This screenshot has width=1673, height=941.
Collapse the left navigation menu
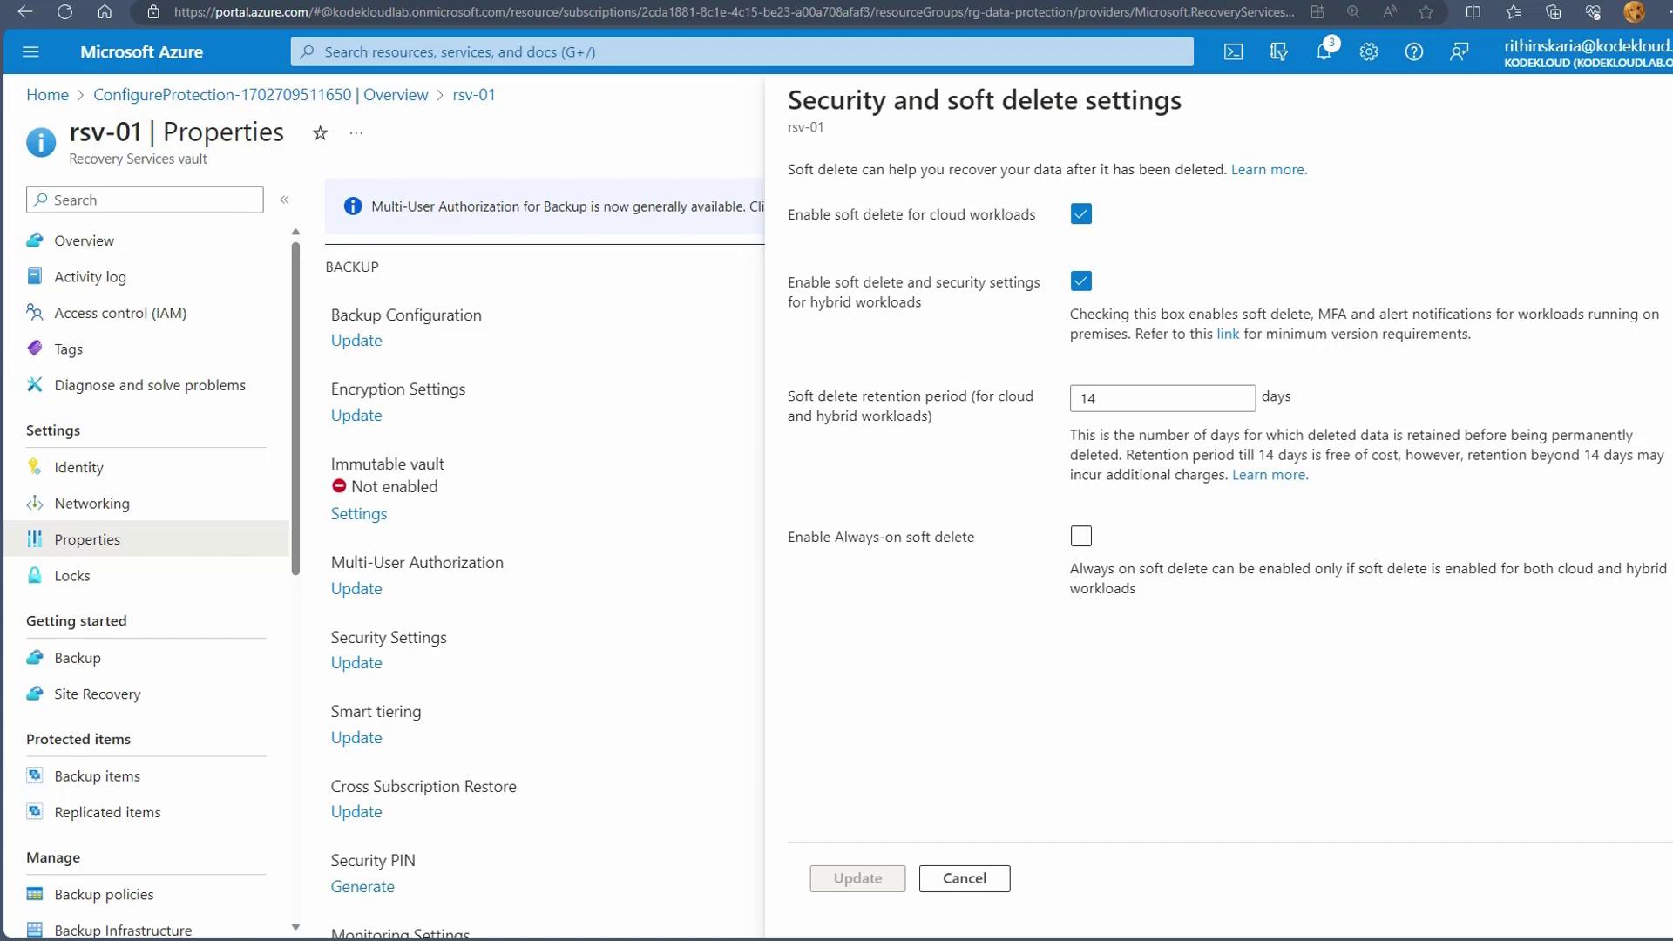pyautogui.click(x=284, y=200)
